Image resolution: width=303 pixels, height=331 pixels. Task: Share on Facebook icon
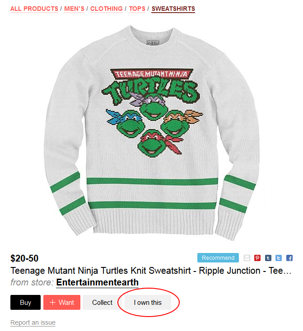(289, 258)
